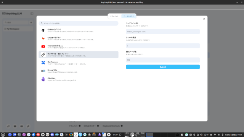Click the temperature readout 54.0° in the taskbar
The height and width of the screenshot is (137, 244).
[x=115, y=135]
